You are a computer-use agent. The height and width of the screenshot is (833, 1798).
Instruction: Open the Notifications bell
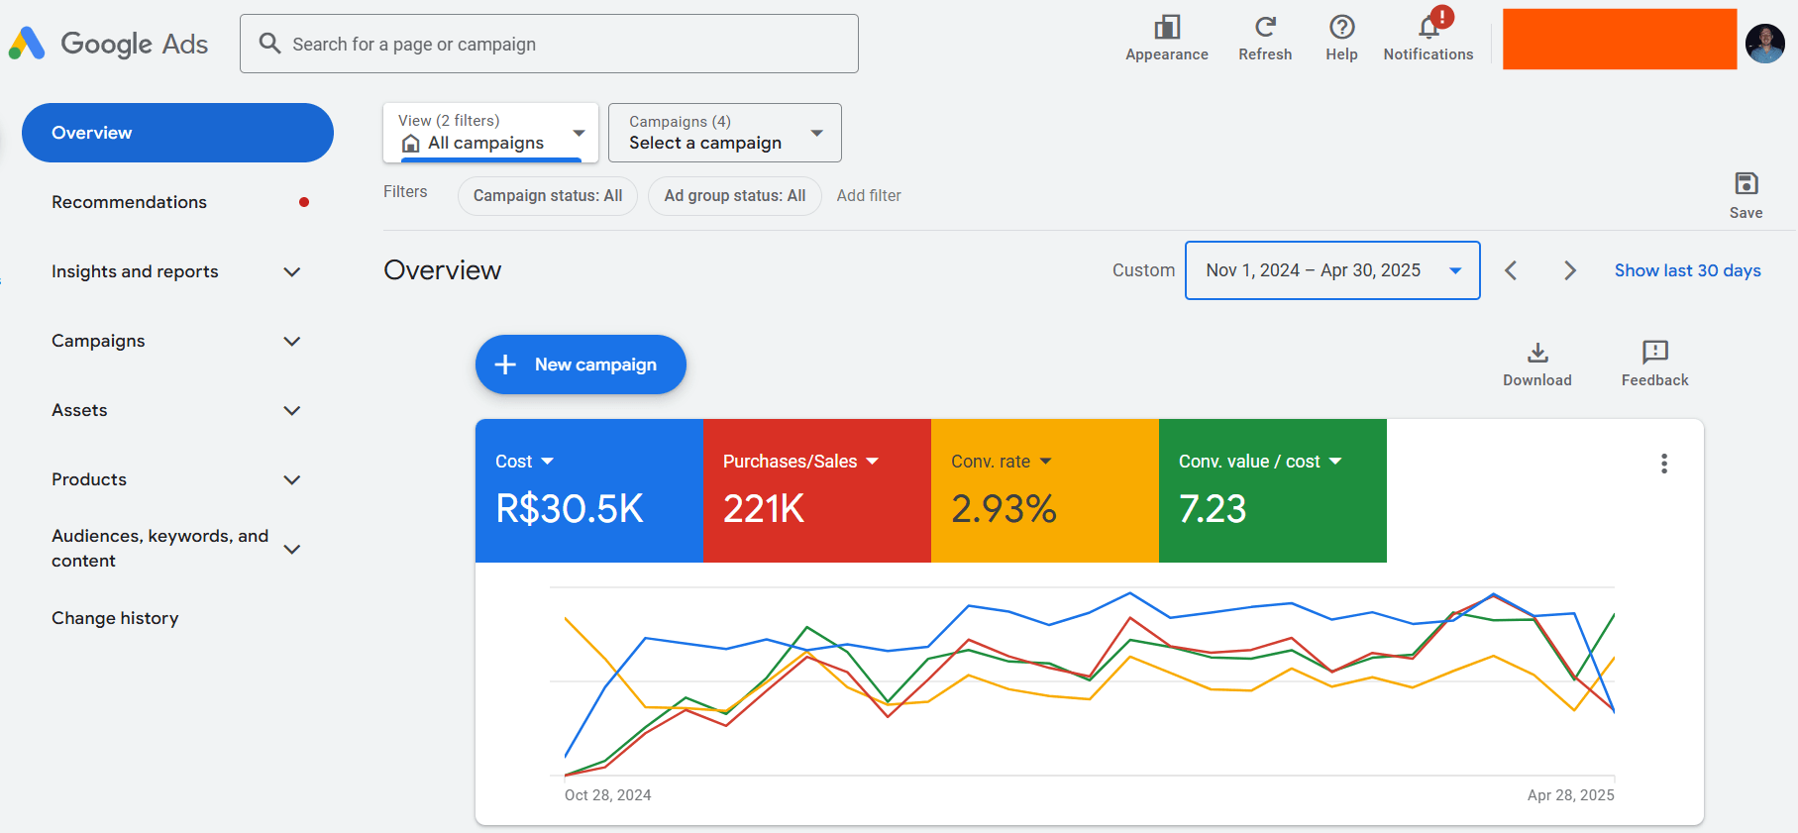click(1428, 28)
